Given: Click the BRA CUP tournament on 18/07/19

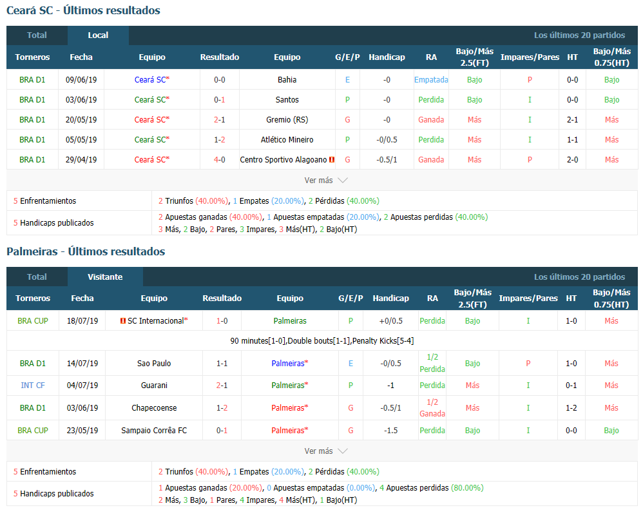Looking at the screenshot, I should coord(33,321).
